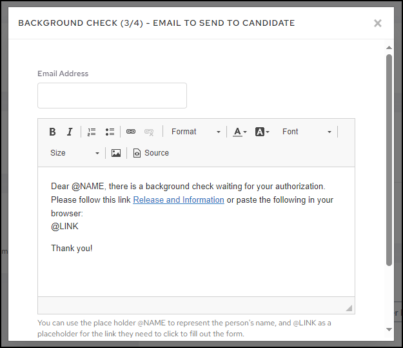Open the Font dropdown
The image size is (403, 348).
307,132
